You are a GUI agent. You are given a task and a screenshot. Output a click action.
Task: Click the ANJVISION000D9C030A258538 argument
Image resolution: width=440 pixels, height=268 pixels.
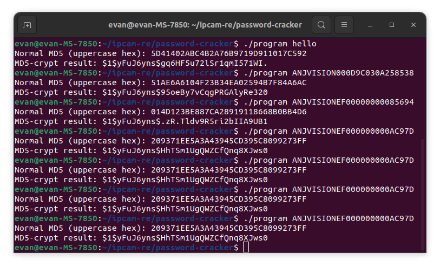(x=353, y=73)
